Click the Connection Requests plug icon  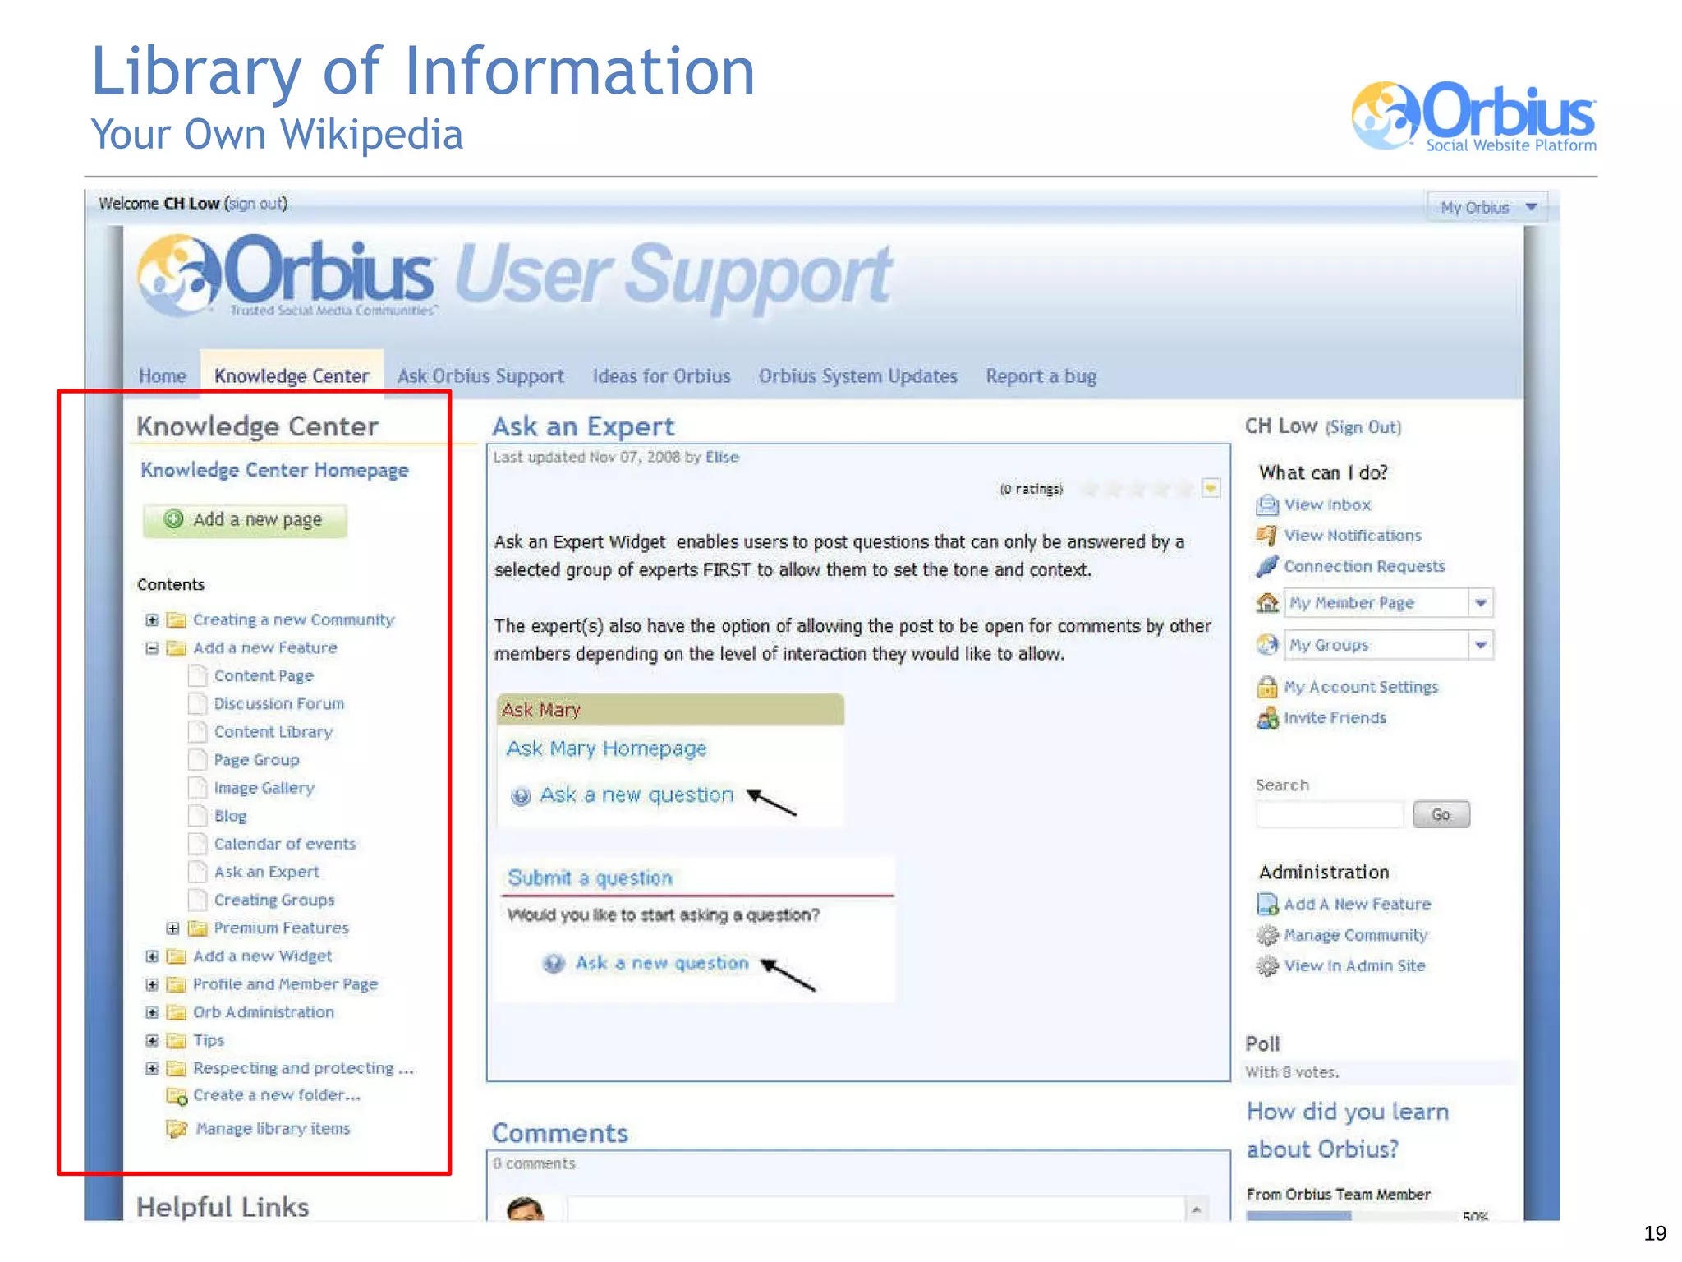tap(1266, 566)
